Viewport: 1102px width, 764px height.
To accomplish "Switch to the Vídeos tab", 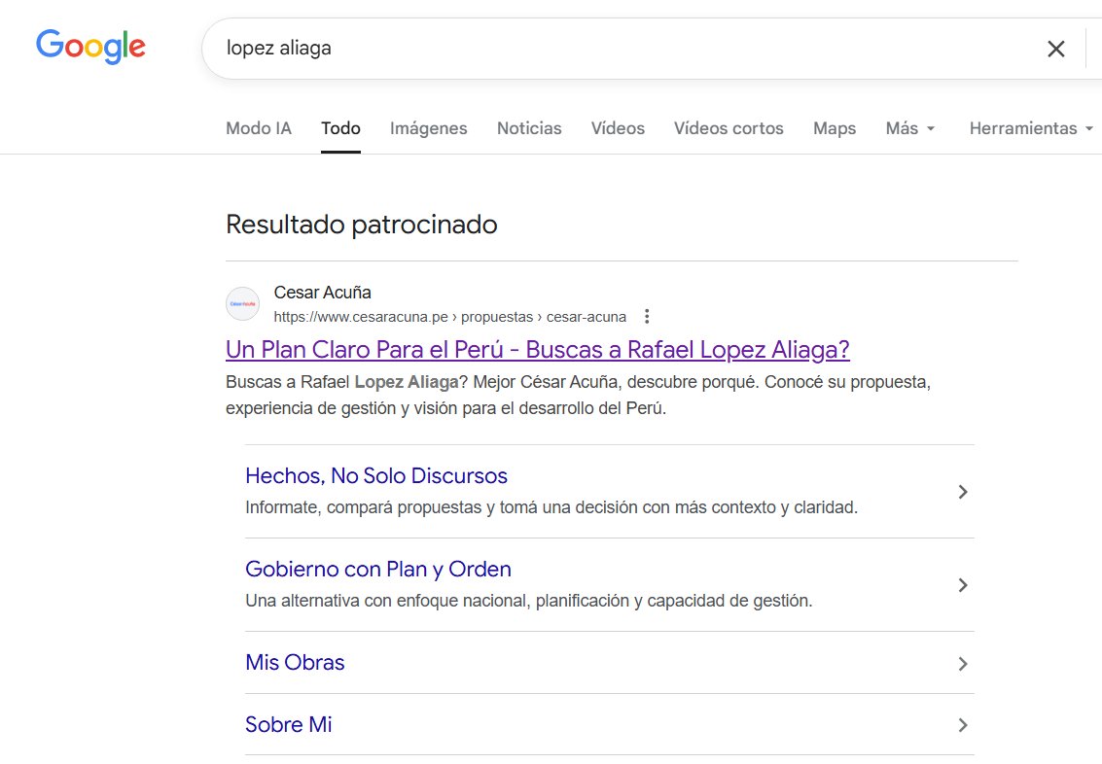I will 618,128.
